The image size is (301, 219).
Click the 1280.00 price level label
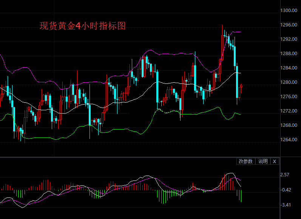(x=290, y=82)
